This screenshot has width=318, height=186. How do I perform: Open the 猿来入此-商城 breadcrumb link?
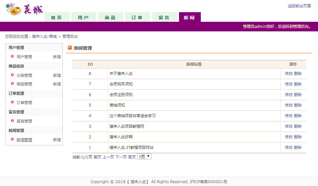tap(45, 36)
